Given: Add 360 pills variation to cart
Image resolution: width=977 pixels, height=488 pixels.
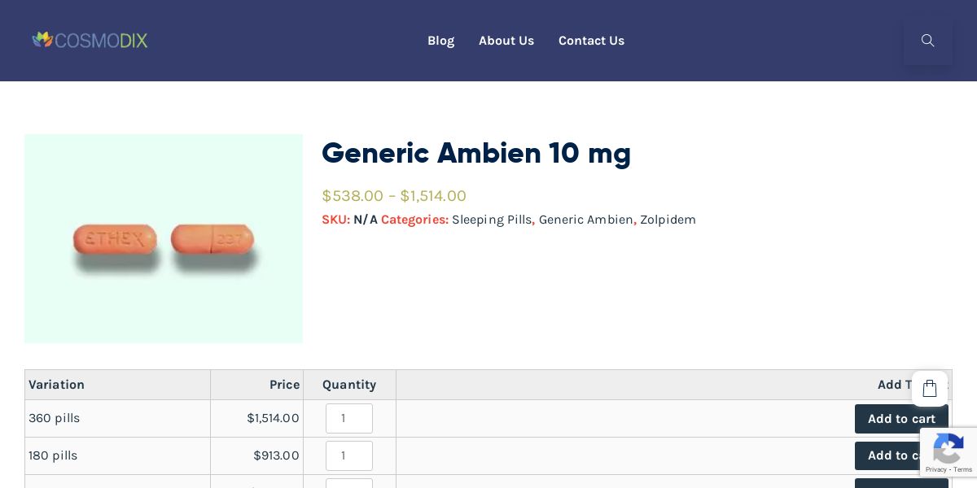Looking at the screenshot, I should 900,419.
